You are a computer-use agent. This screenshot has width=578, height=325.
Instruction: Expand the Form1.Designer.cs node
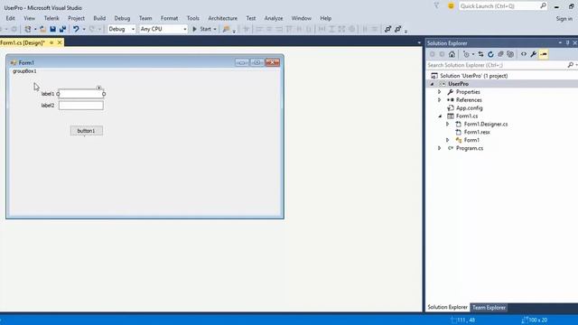[448, 125]
